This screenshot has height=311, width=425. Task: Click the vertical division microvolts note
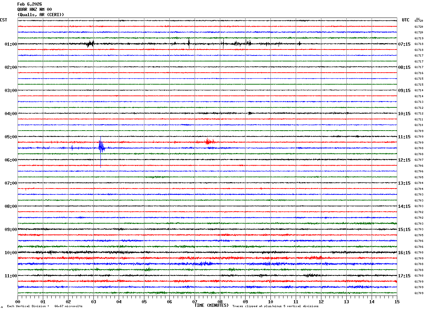pyautogui.click(x=45, y=306)
